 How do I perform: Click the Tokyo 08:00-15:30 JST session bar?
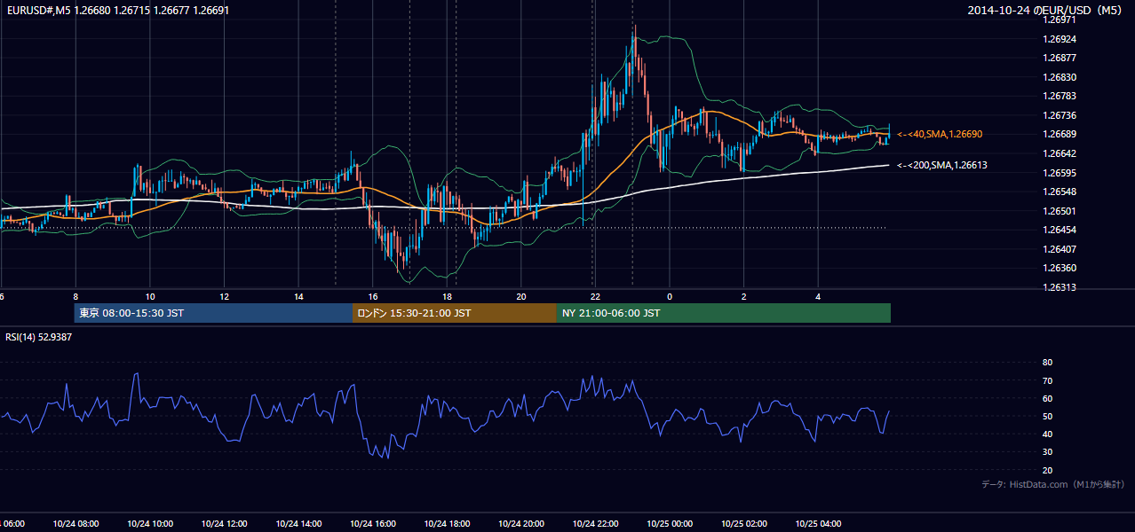[x=213, y=313]
